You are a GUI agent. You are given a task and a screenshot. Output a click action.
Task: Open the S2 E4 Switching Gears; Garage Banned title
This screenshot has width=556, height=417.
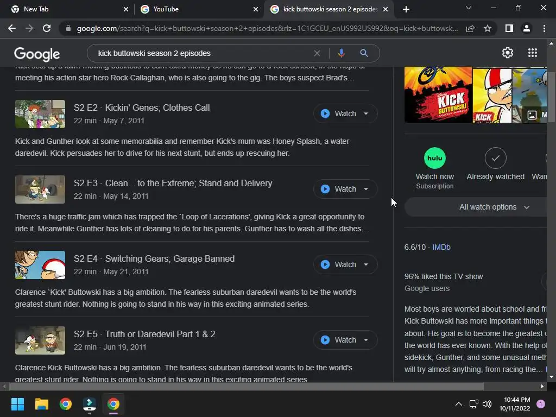[x=154, y=259]
